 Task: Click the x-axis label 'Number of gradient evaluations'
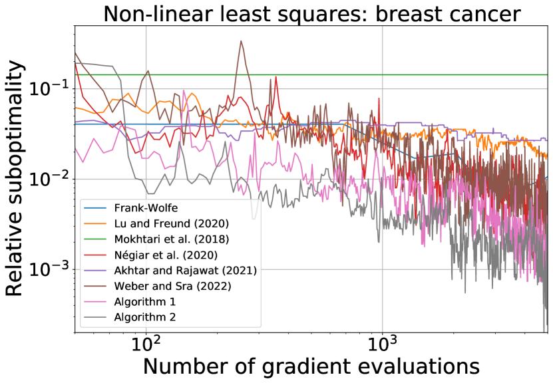tap(311, 366)
